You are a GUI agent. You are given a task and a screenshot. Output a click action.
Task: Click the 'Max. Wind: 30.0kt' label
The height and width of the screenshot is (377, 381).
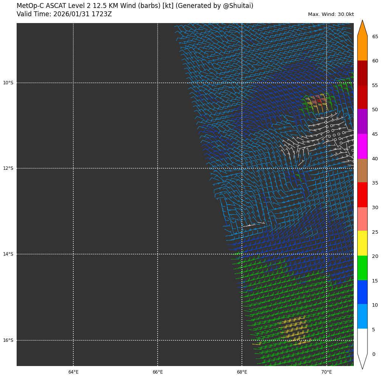(331, 14)
